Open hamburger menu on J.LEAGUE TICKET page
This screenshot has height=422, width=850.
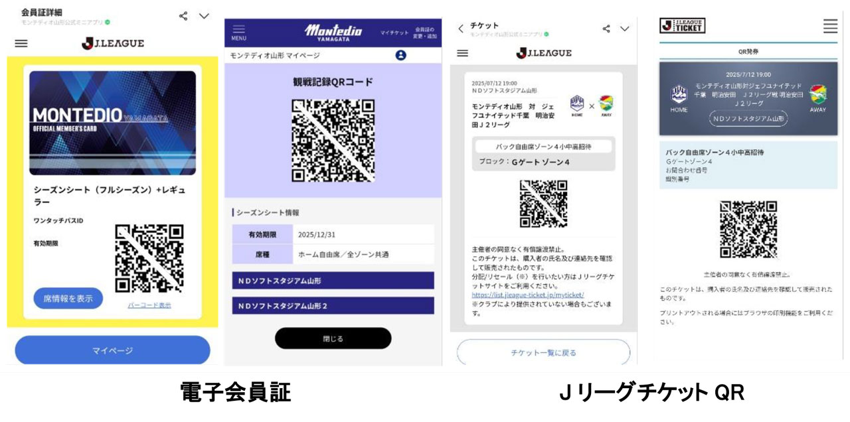(830, 26)
